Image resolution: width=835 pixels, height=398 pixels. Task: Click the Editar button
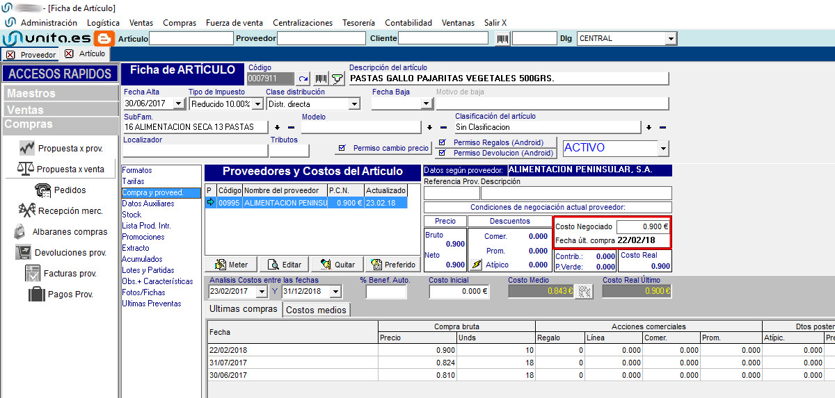coord(285,265)
